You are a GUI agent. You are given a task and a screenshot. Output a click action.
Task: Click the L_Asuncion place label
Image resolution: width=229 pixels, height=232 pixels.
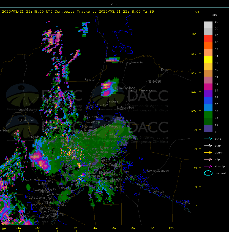click(125, 107)
